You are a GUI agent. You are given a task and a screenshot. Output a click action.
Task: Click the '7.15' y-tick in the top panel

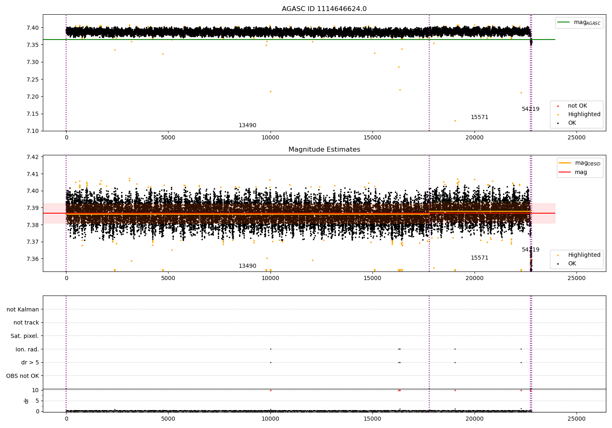[x=33, y=114]
